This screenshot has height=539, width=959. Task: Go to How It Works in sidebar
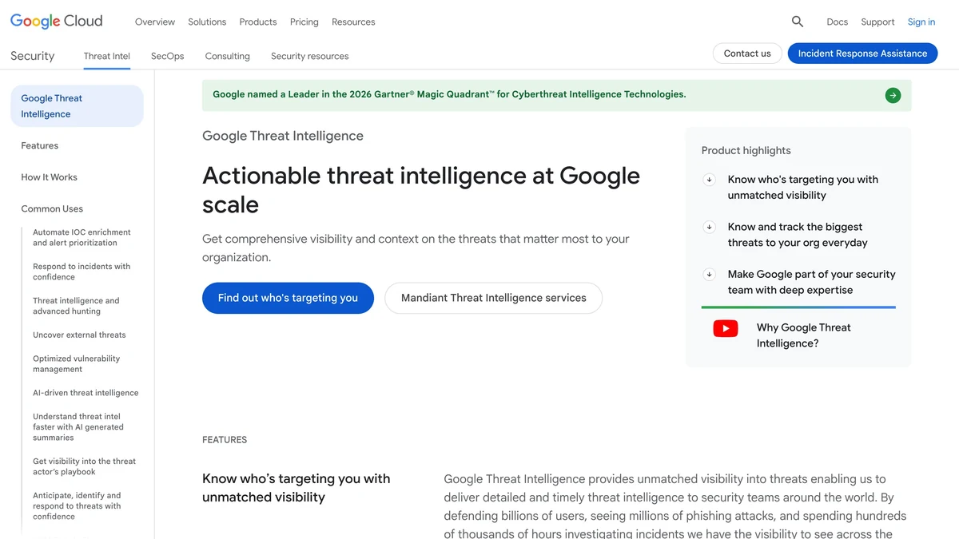(x=50, y=177)
